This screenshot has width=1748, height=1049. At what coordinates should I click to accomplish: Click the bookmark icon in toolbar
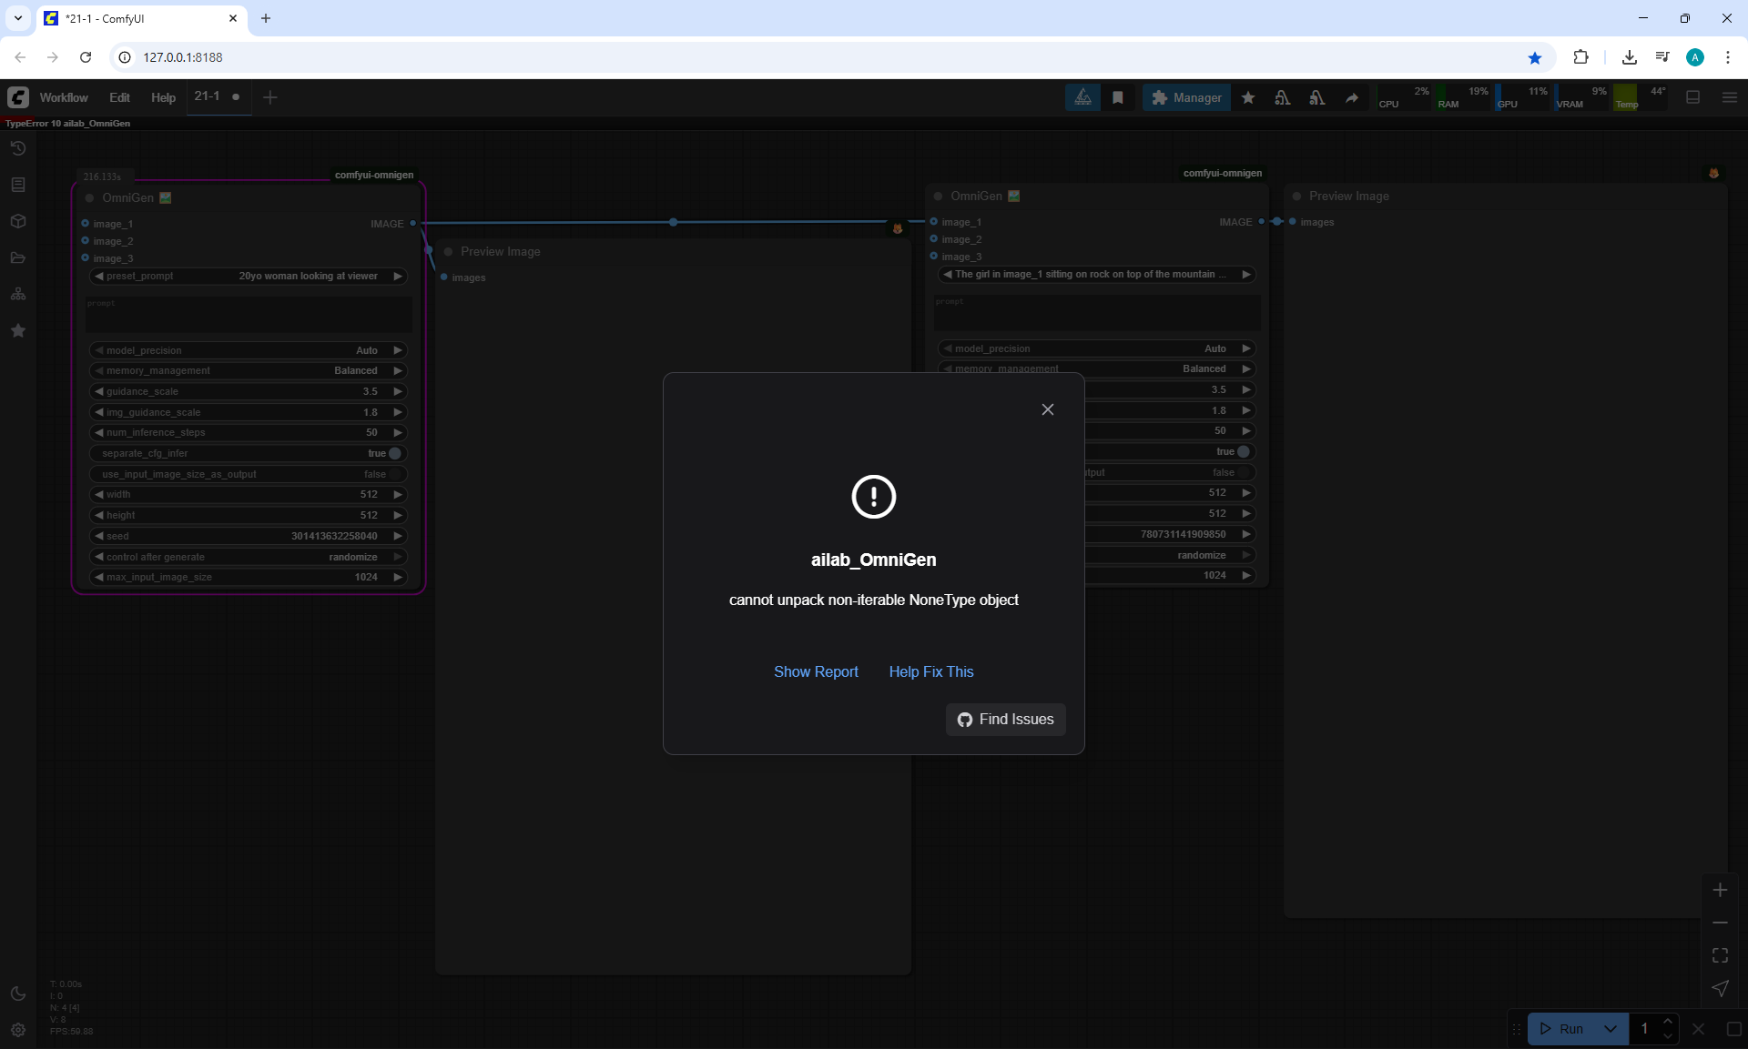[1118, 97]
